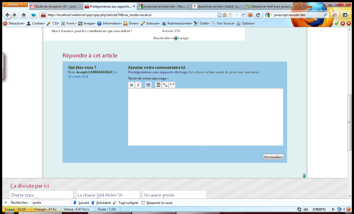Find next match with Suivant
Screen dimensions: 354x214
(81, 203)
